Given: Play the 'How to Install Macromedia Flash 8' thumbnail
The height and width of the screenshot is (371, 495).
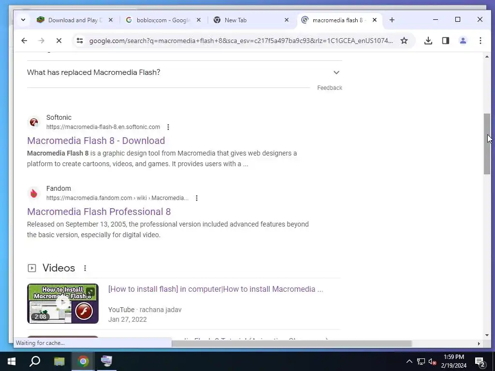Looking at the screenshot, I should (63, 303).
